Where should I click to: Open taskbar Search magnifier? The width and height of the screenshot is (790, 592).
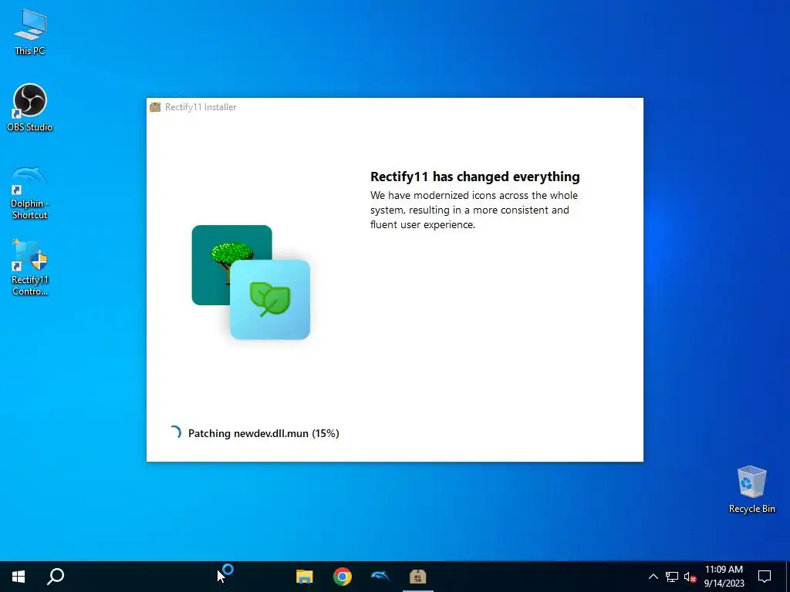point(56,577)
